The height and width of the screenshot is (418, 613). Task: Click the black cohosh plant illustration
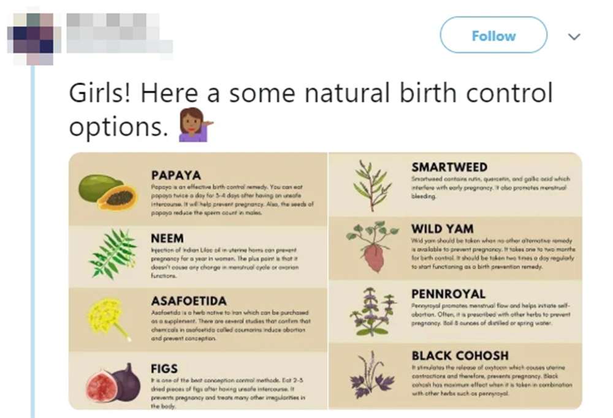372,375
